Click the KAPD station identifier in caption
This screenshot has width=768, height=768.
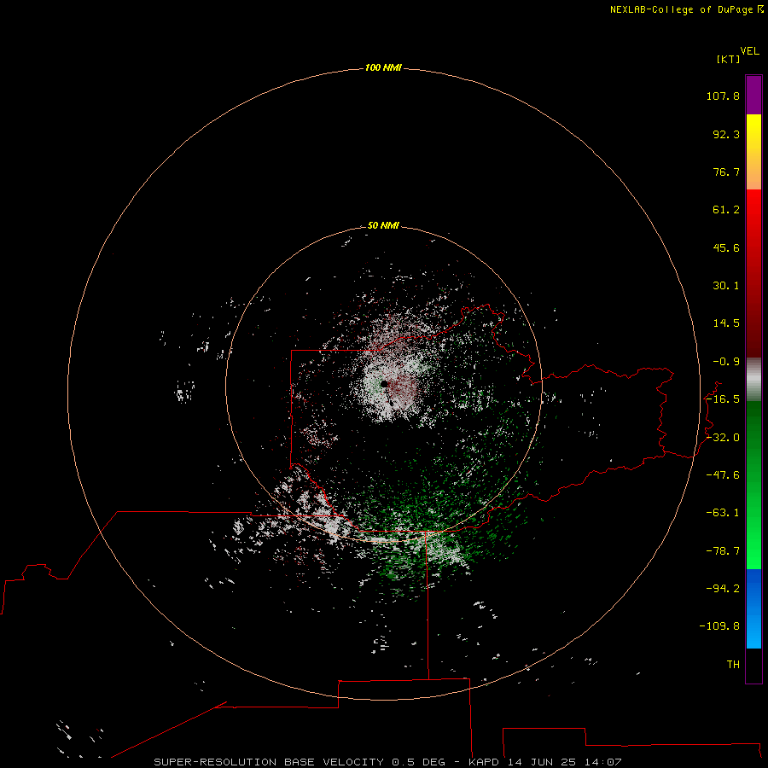[484, 762]
